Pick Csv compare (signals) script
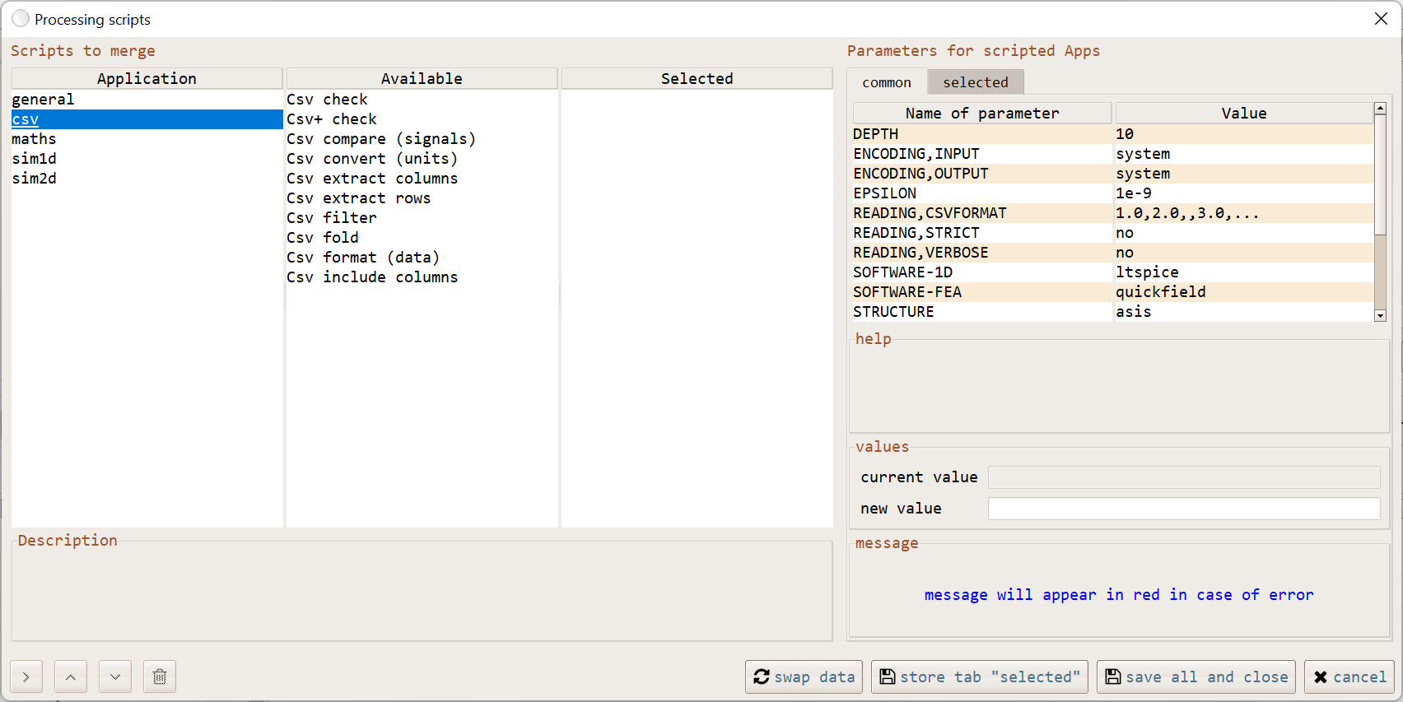Viewport: 1403px width, 702px height. pos(380,139)
